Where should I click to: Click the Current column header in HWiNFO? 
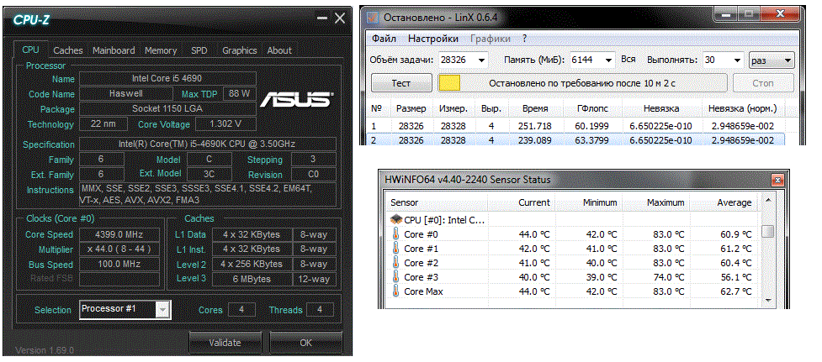tap(521, 202)
